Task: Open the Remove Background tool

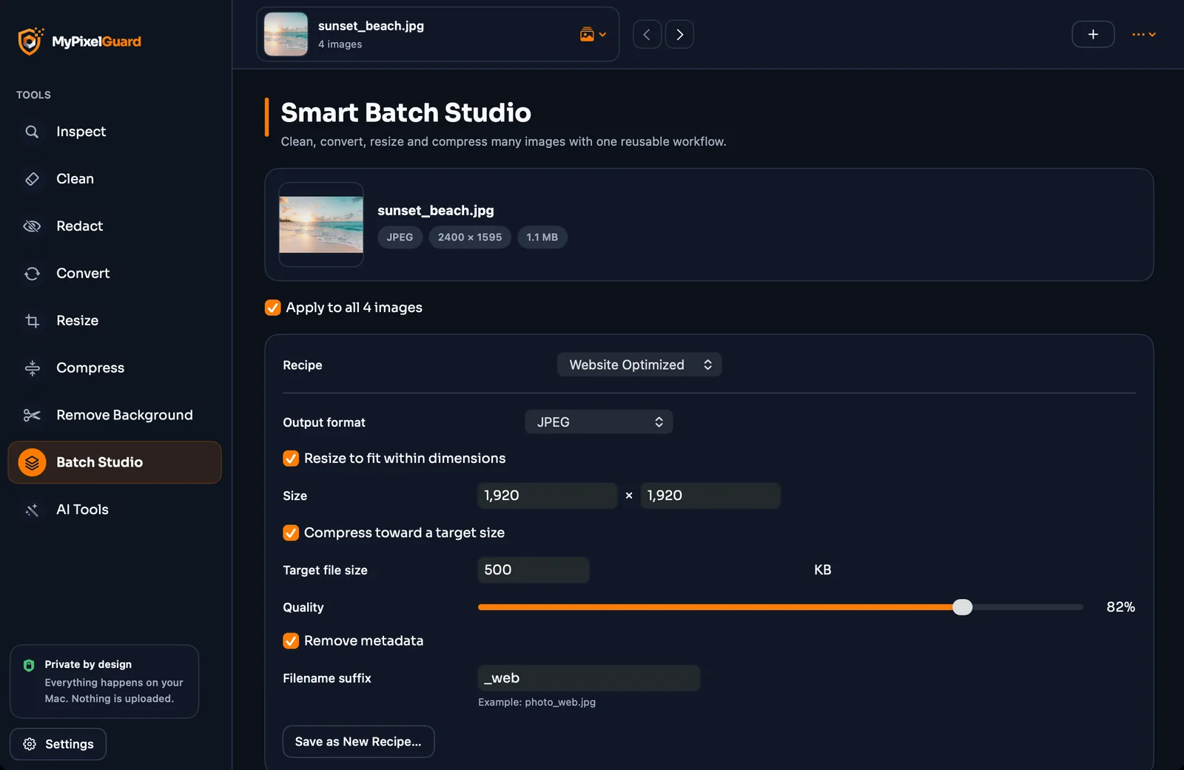Action: click(x=115, y=416)
